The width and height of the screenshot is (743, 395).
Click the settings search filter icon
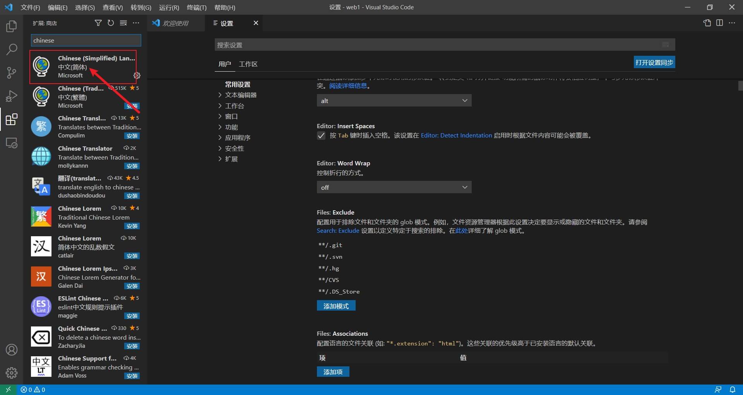(x=666, y=45)
